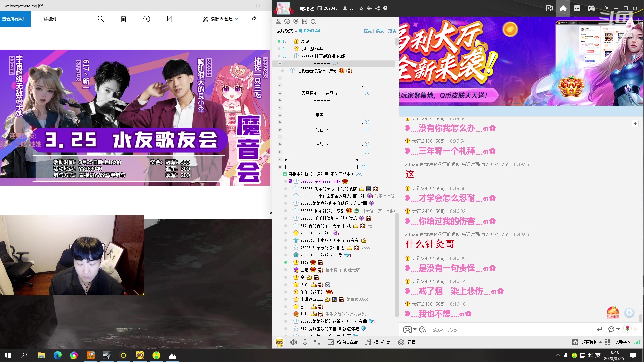Screen dimensions: 644x362
Task: Open the 直播中勿扰 sub-channel
Action: point(321,174)
